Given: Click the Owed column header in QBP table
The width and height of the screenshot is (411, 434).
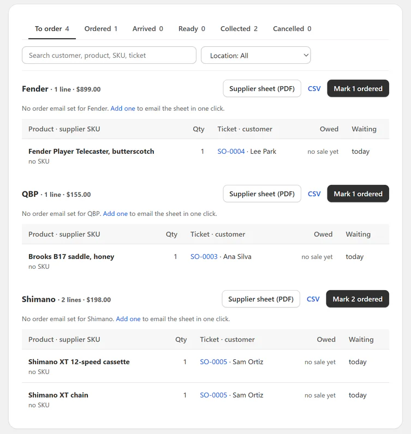Looking at the screenshot, I should (323, 234).
